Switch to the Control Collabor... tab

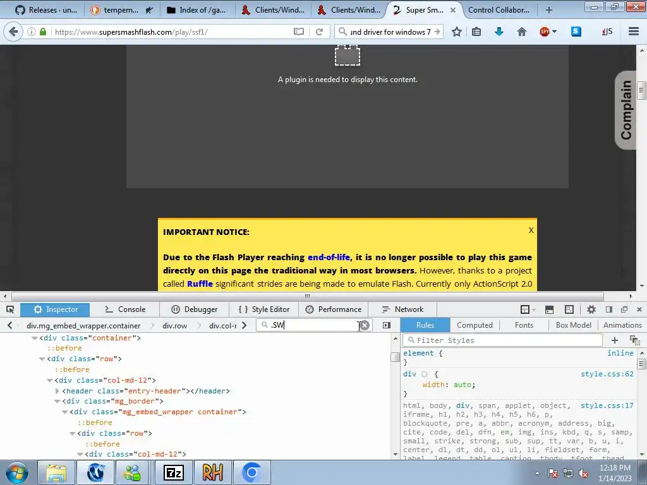point(499,10)
